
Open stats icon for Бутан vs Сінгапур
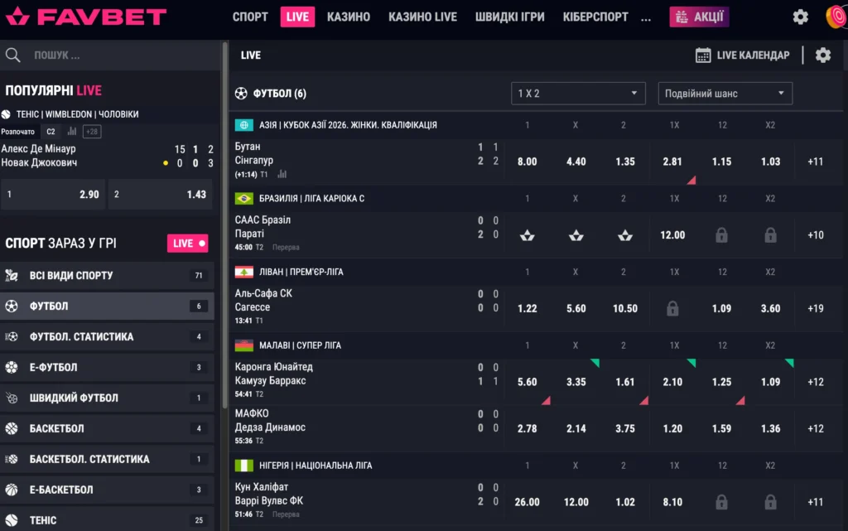pyautogui.click(x=282, y=174)
